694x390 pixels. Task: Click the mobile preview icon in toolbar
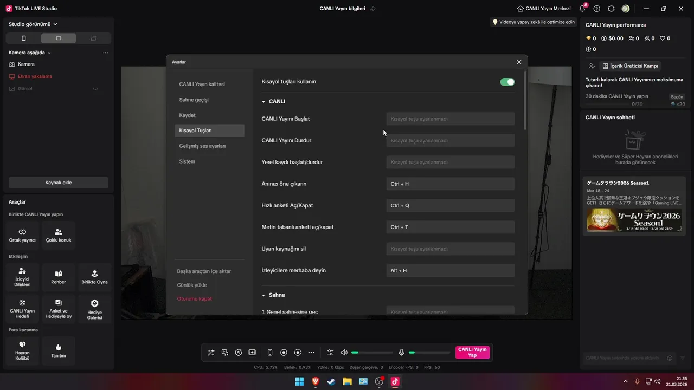270,352
